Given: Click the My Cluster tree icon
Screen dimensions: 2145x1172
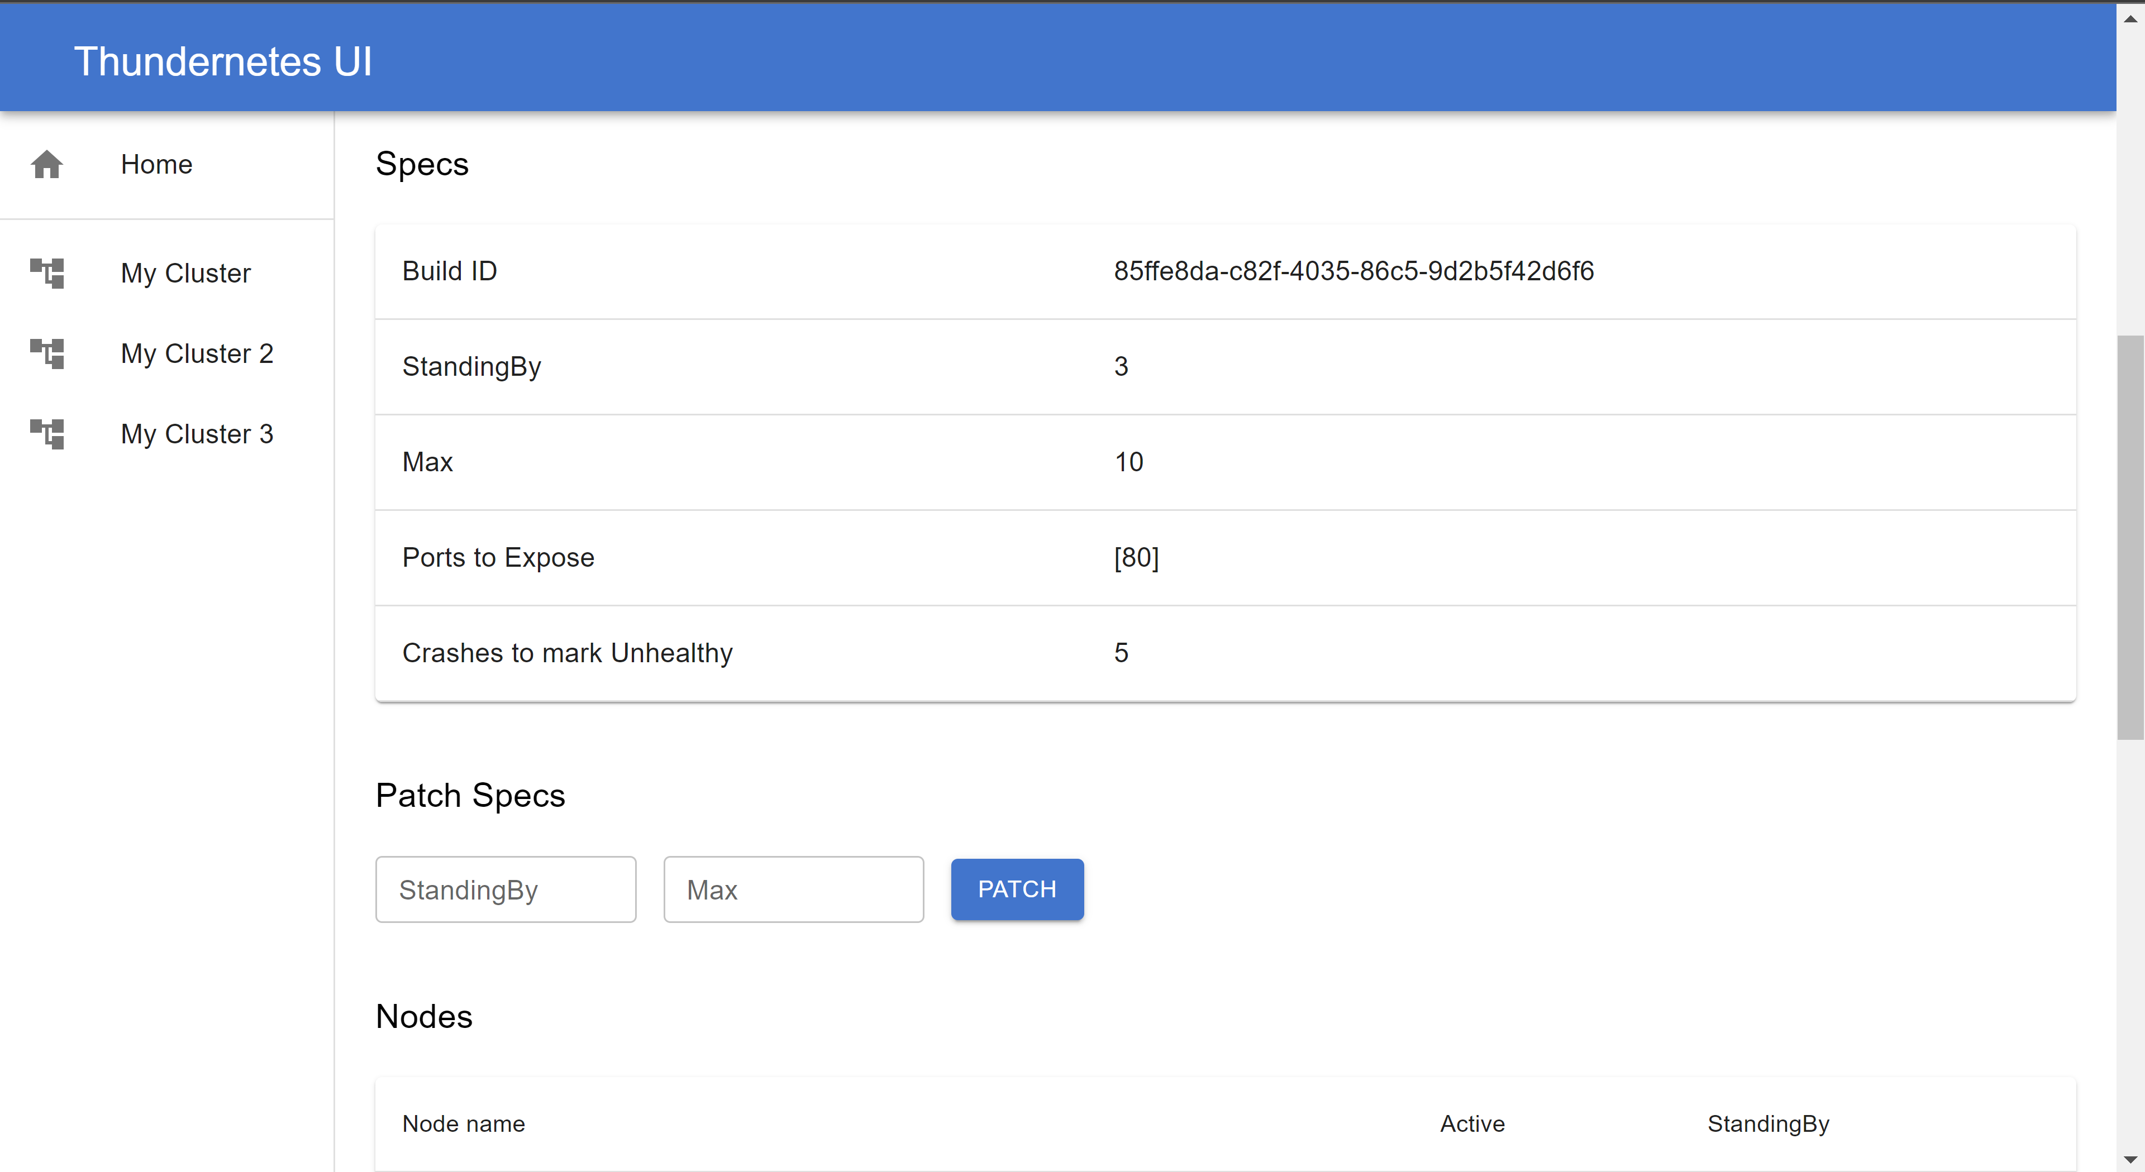Looking at the screenshot, I should tap(46, 273).
